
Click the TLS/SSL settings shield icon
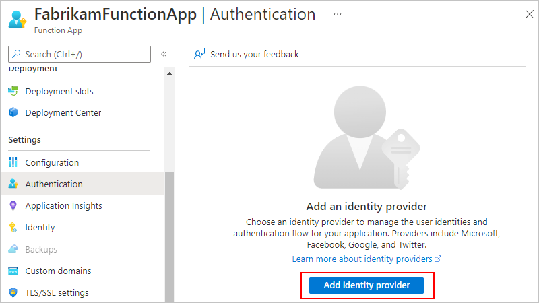[x=13, y=292]
